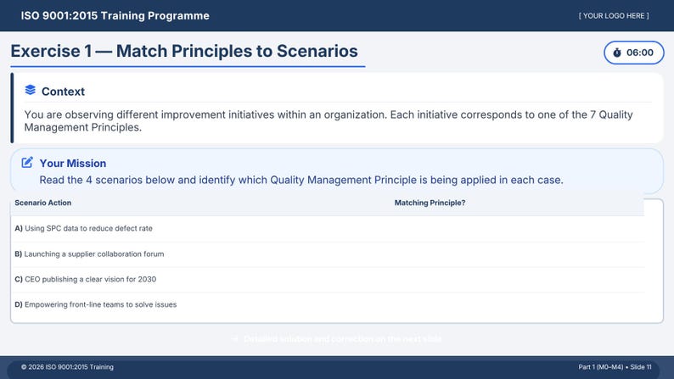Click the YOUR LOGO HERE placeholder
Screen dimensions: 674x379
pyautogui.click(x=614, y=16)
